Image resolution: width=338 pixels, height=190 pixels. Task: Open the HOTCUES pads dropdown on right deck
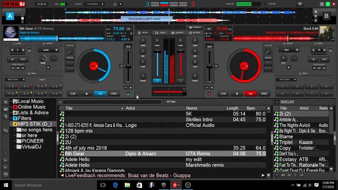(x=286, y=80)
